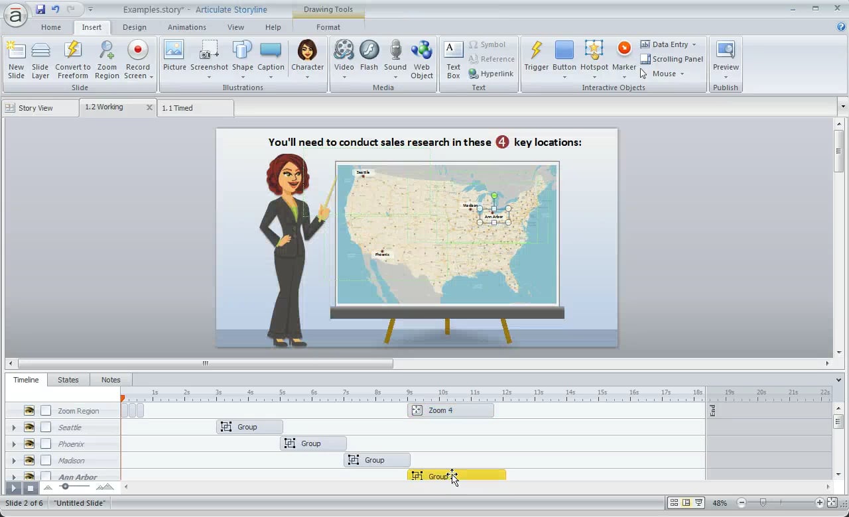
Task: Toggle visibility eye of Seattle layer
Action: (29, 427)
